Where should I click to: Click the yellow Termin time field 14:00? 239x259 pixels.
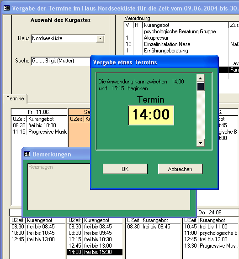(x=151, y=115)
